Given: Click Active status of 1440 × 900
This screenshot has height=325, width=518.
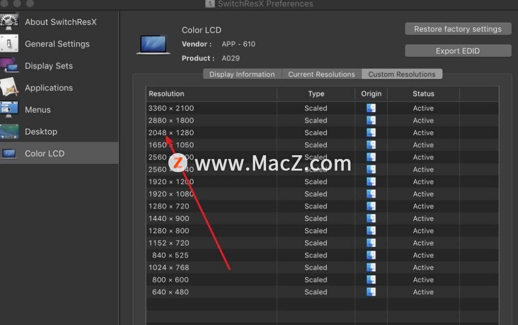Looking at the screenshot, I should (x=423, y=218).
